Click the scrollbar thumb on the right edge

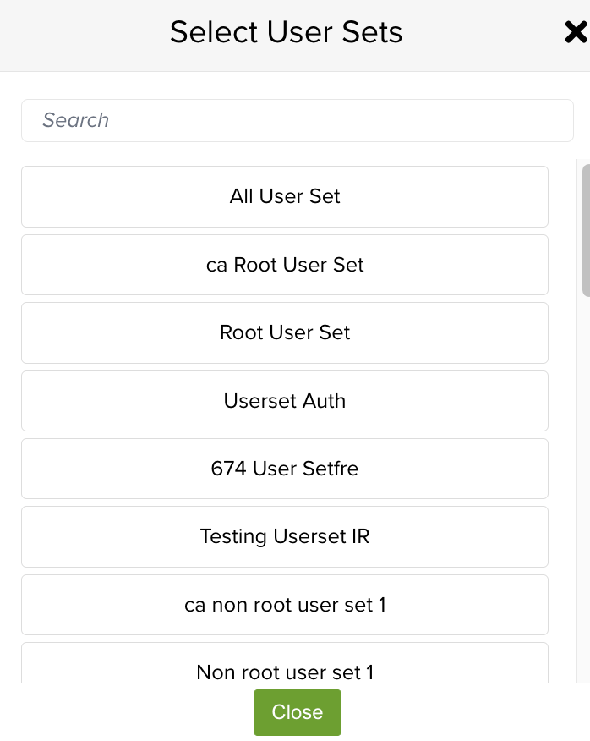click(x=585, y=228)
